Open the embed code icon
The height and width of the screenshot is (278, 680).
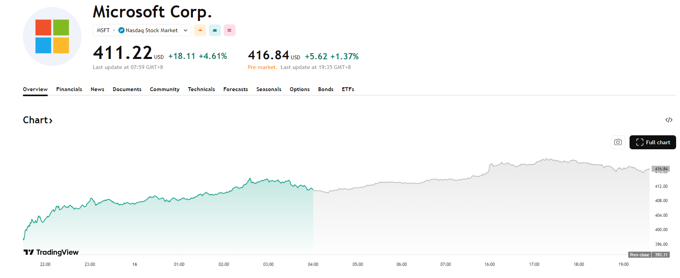(669, 120)
